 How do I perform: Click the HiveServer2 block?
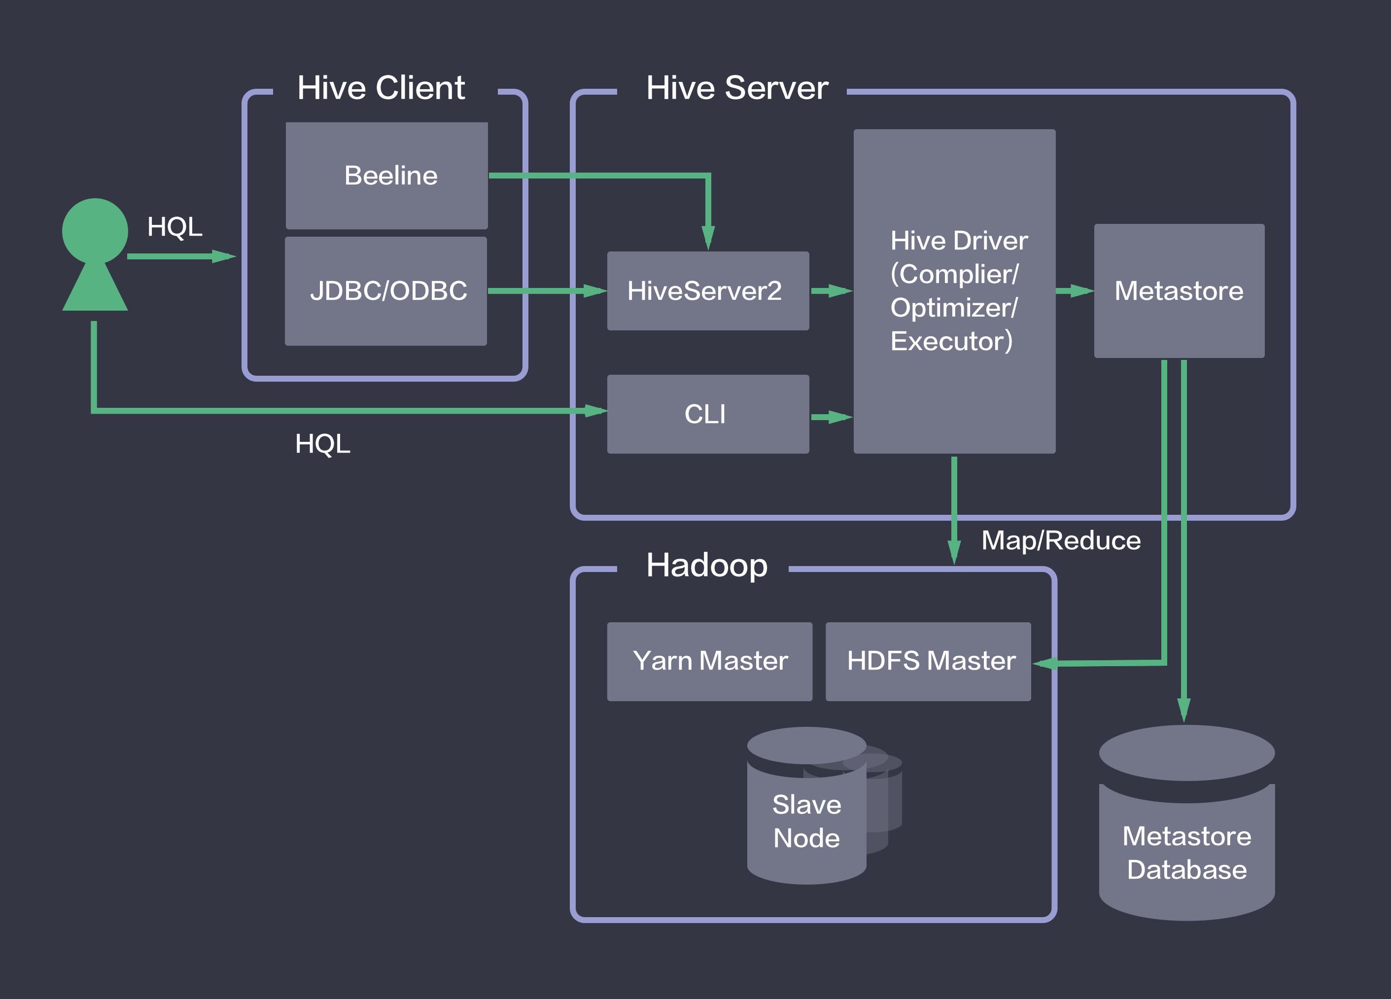coord(708,291)
